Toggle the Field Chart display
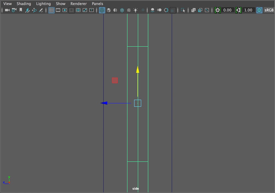 78,10
